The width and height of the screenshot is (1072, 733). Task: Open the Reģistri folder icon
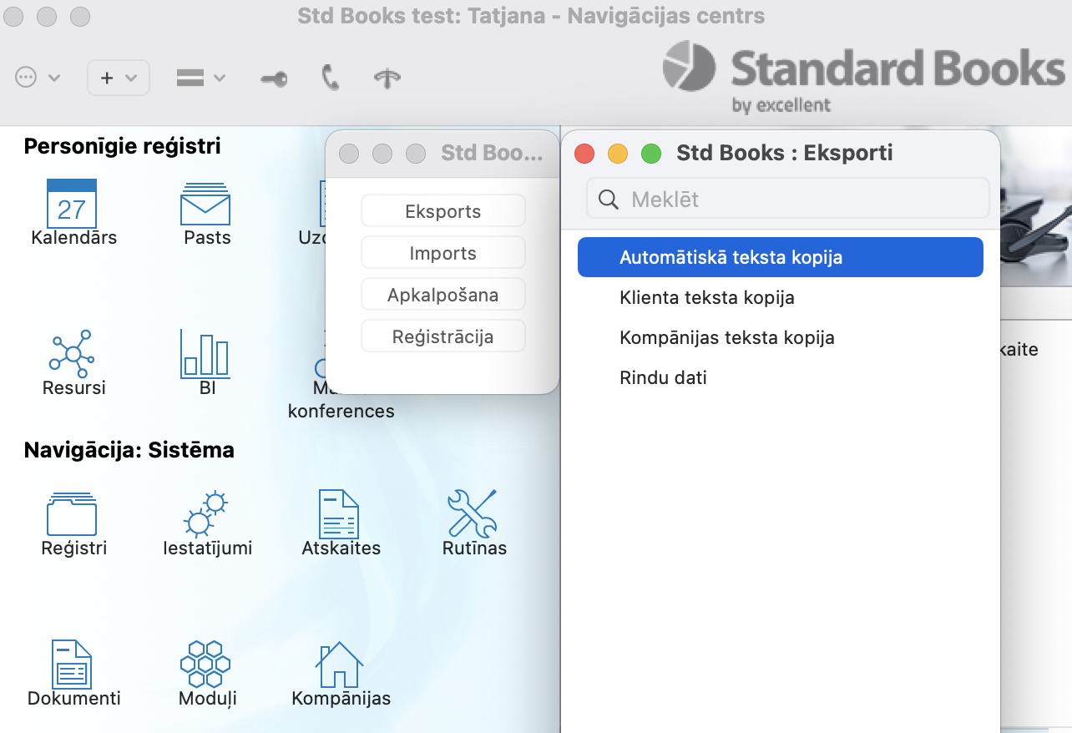(x=72, y=513)
